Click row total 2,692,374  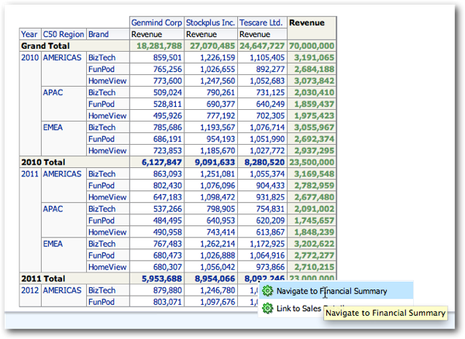click(314, 139)
